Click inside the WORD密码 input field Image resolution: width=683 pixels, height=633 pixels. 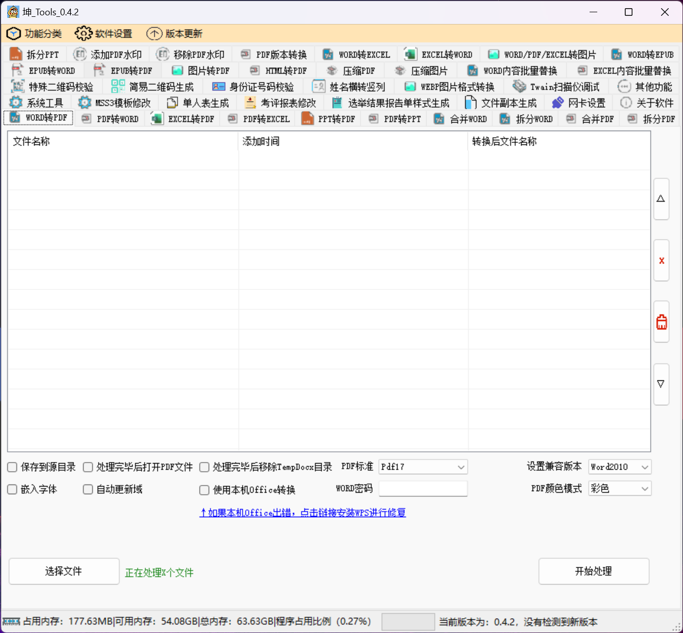(423, 489)
